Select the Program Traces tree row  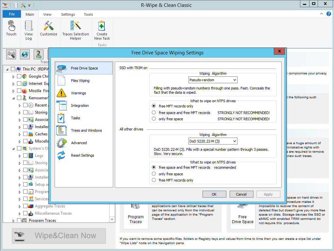42,220
